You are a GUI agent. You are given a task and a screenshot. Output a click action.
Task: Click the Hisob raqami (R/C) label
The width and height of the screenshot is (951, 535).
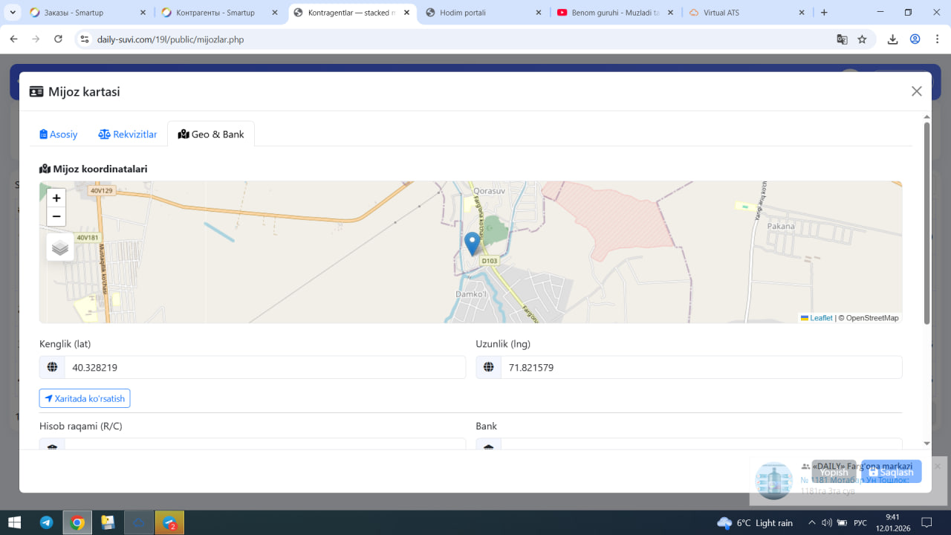tap(81, 426)
